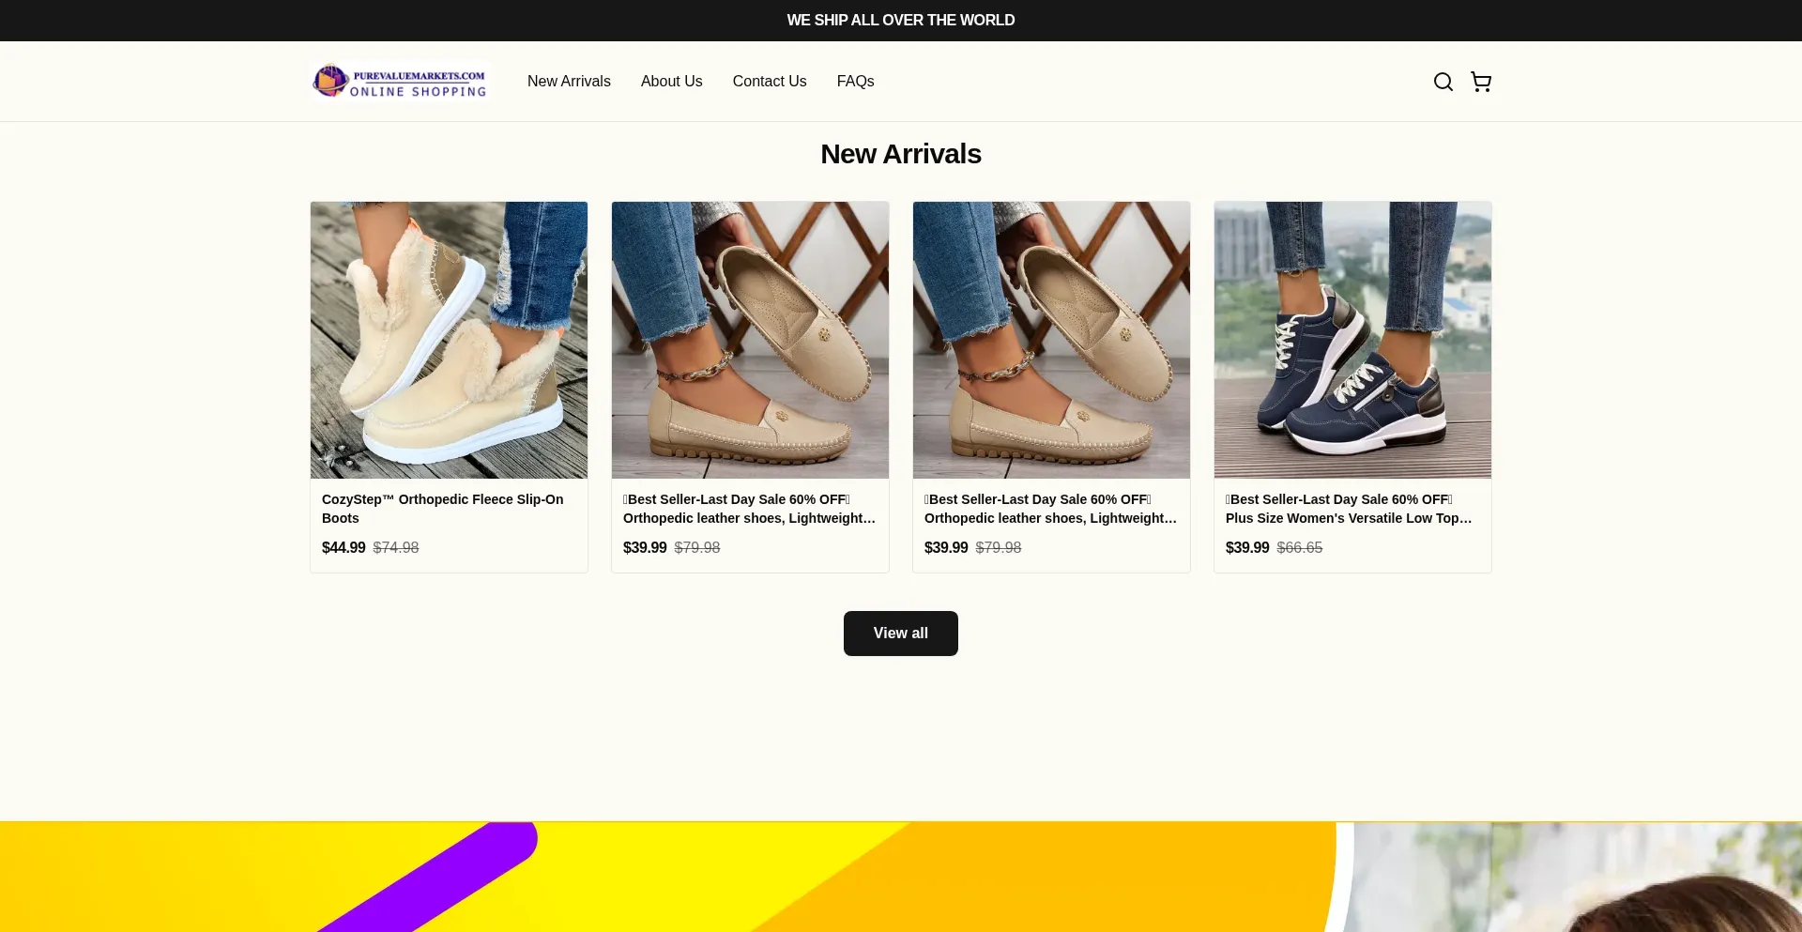The width and height of the screenshot is (1802, 932).
Task: Open the search icon in header
Action: coord(1443,82)
